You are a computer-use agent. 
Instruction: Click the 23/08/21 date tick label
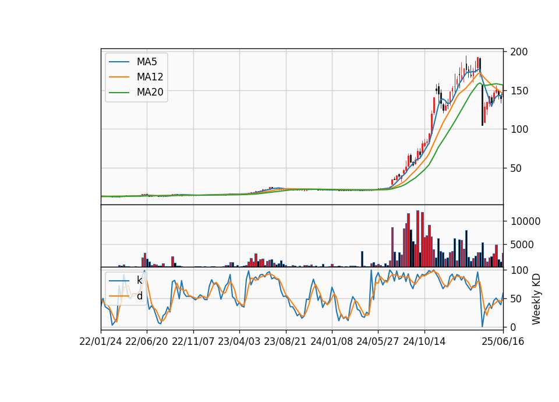tap(285, 341)
